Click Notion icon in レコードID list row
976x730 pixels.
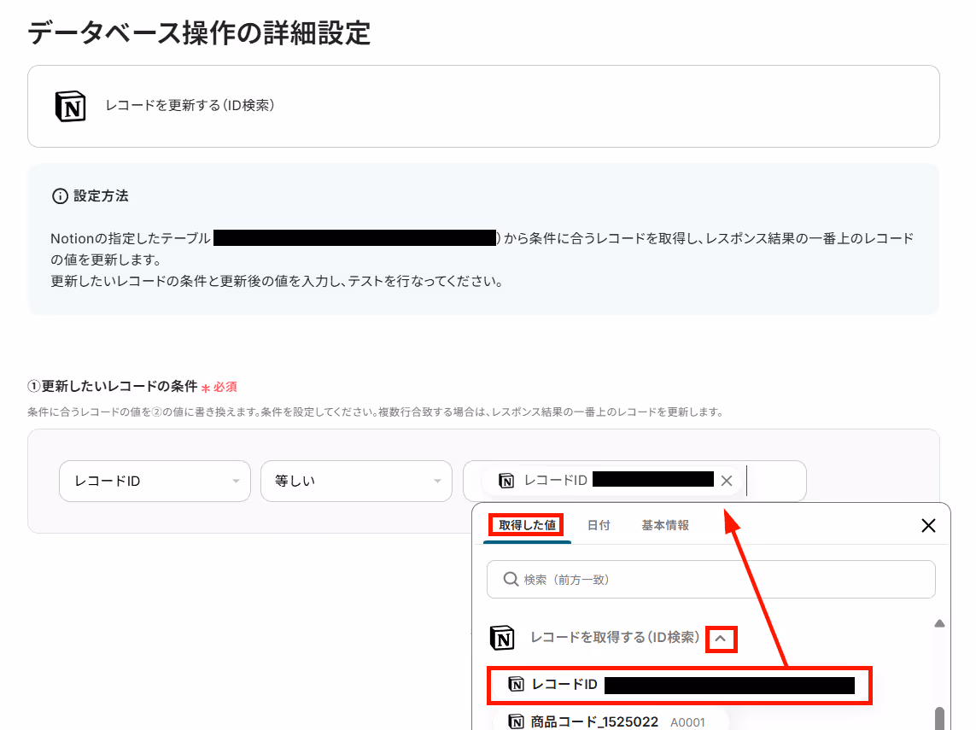(x=516, y=685)
